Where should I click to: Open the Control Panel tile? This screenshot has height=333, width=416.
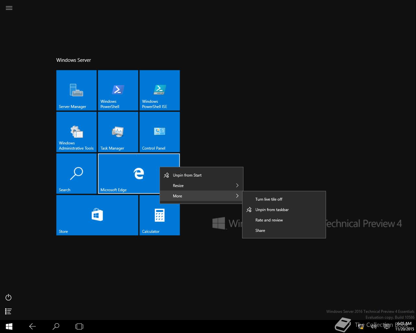[160, 132]
